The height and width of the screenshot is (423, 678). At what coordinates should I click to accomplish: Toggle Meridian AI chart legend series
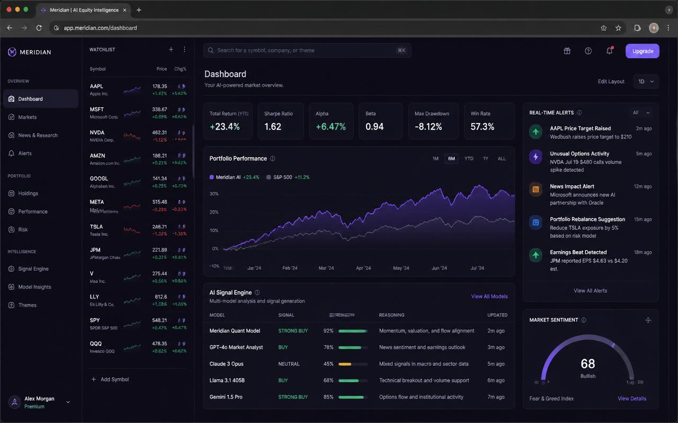234,177
